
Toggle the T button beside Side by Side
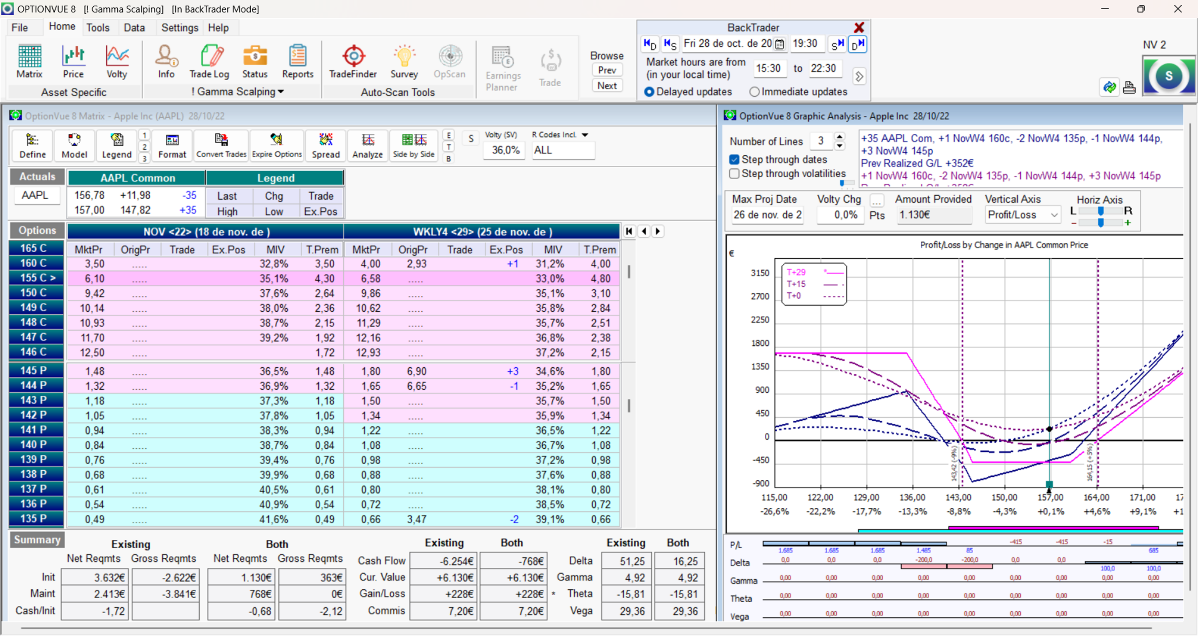click(x=448, y=147)
